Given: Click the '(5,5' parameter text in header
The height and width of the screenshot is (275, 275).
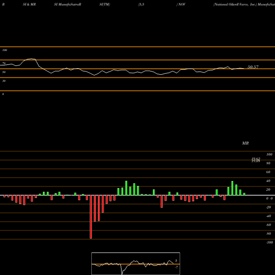Looking at the screenshot, I should click(141, 4).
